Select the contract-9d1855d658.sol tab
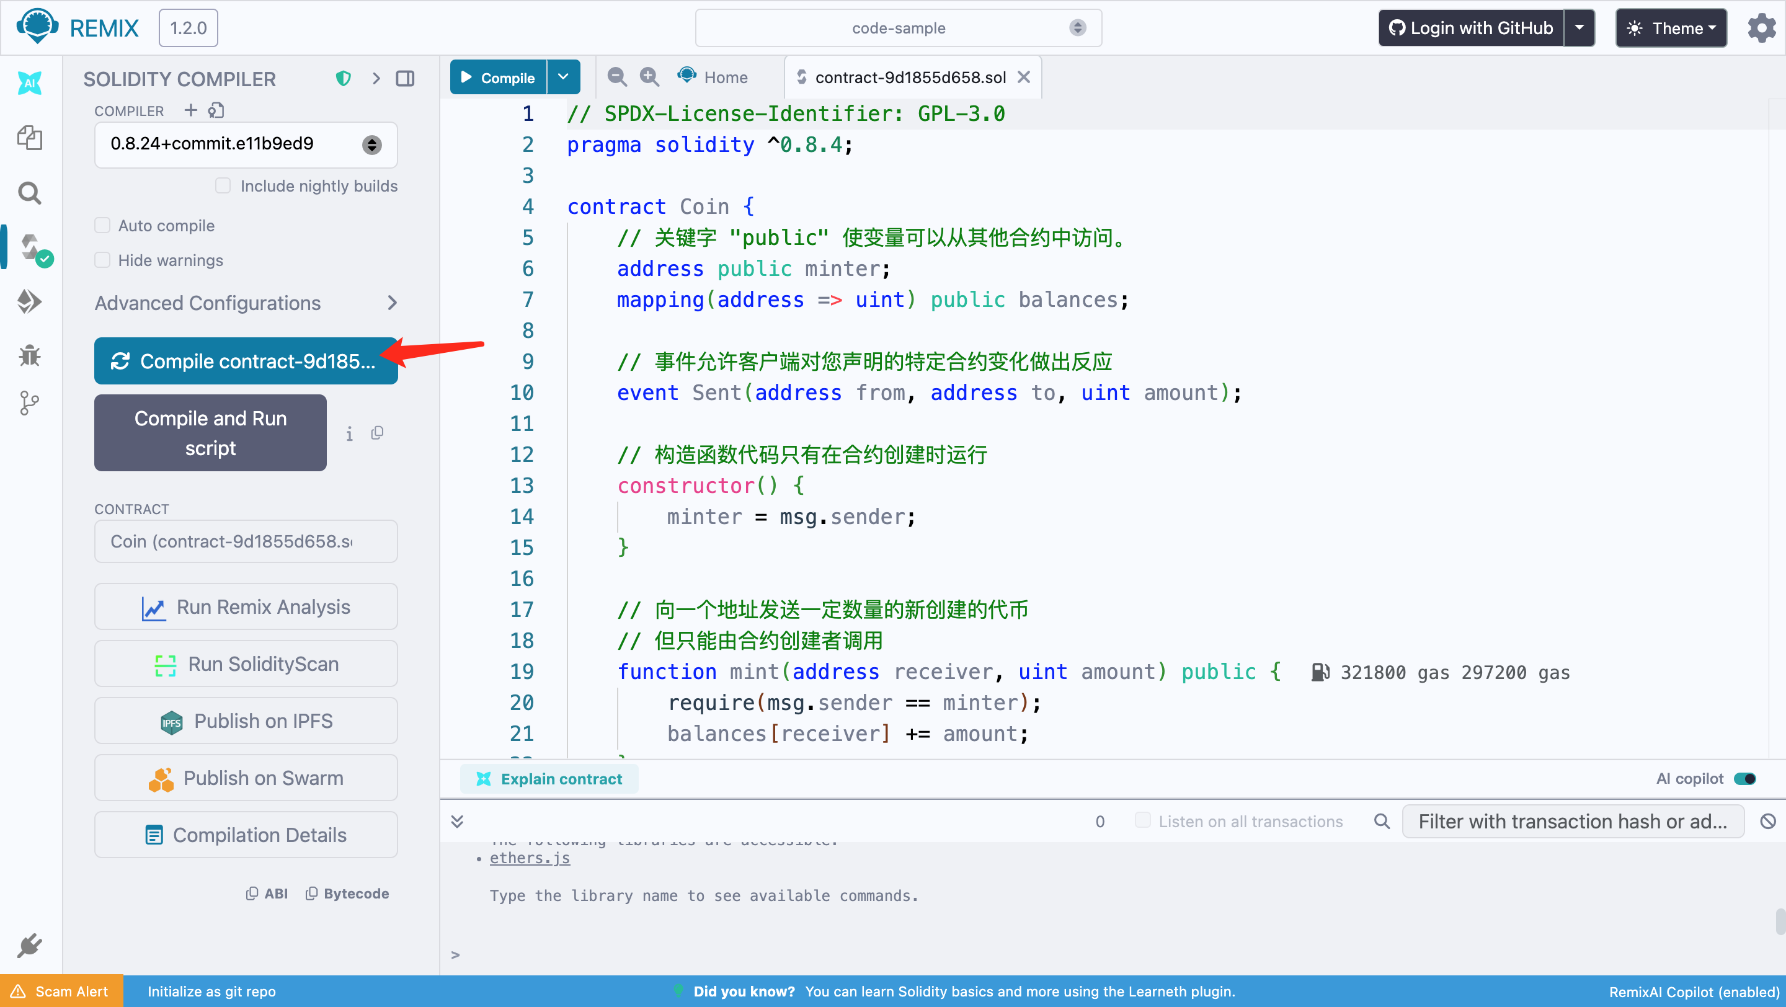The height and width of the screenshot is (1007, 1786). tap(909, 77)
